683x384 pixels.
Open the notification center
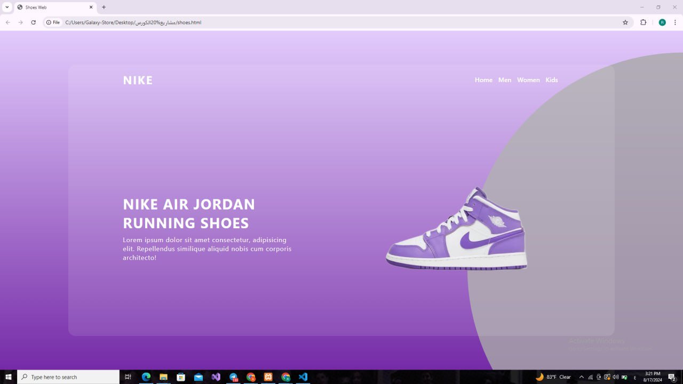(672, 377)
